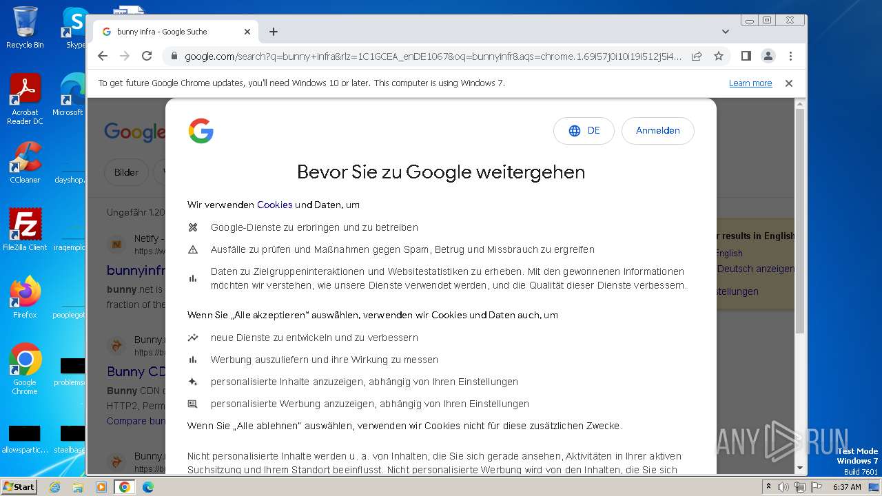
Task: Open the Skype desktop shortcut
Action: [x=74, y=28]
